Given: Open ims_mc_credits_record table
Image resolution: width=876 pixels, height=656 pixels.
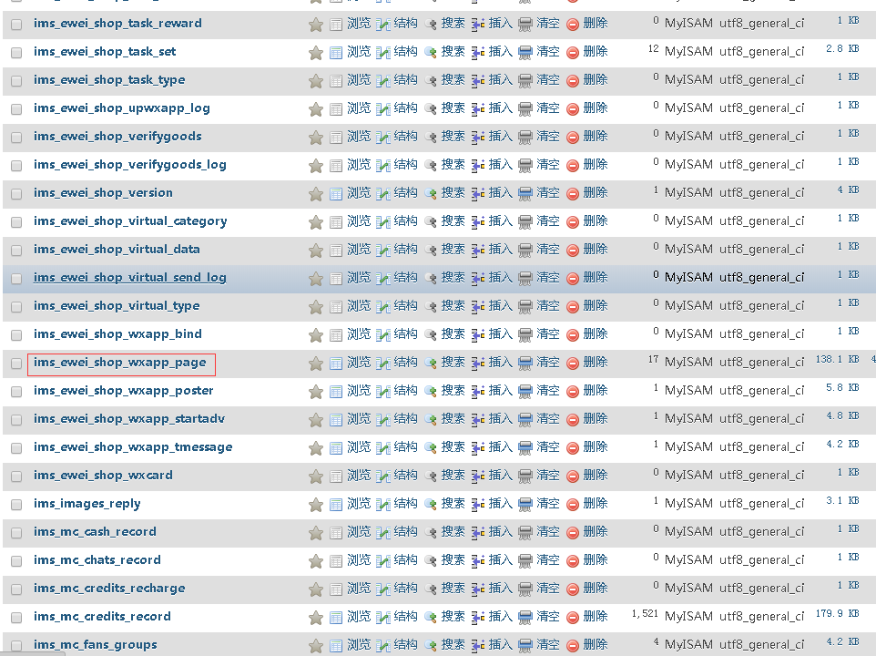Looking at the screenshot, I should tap(102, 617).
